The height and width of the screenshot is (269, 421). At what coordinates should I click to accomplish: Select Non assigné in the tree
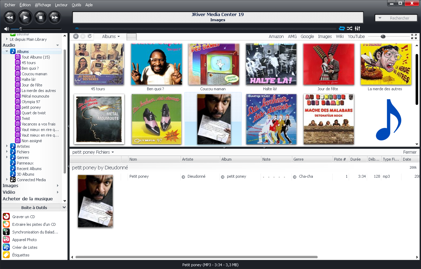32,141
